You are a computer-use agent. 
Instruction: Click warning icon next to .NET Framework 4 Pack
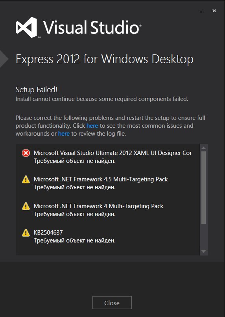(x=26, y=206)
